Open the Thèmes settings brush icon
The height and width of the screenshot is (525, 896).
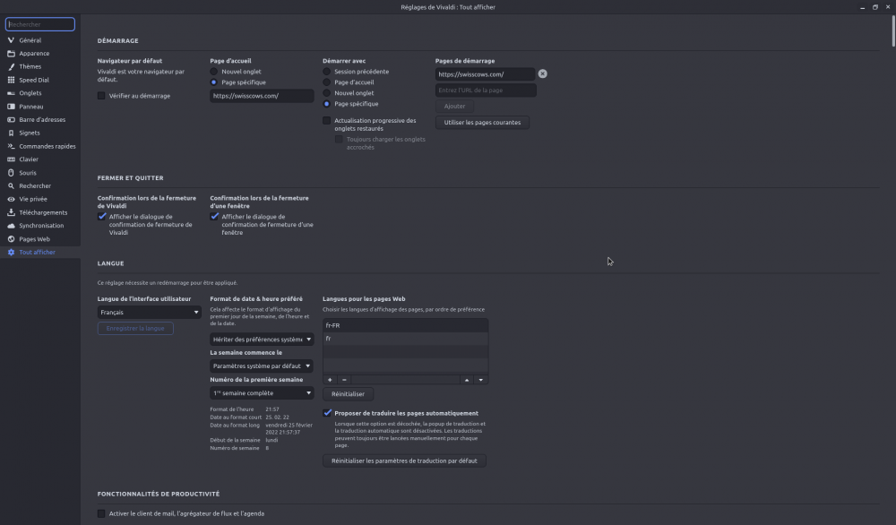[x=11, y=66]
